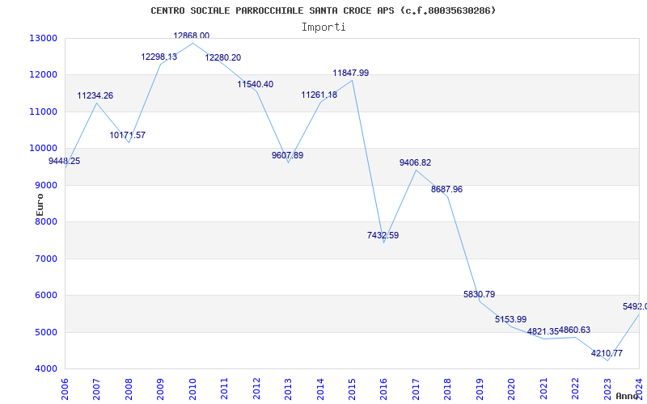This screenshot has height=404, width=647.
Task: Select the 12298.13 data label
Action: (159, 57)
